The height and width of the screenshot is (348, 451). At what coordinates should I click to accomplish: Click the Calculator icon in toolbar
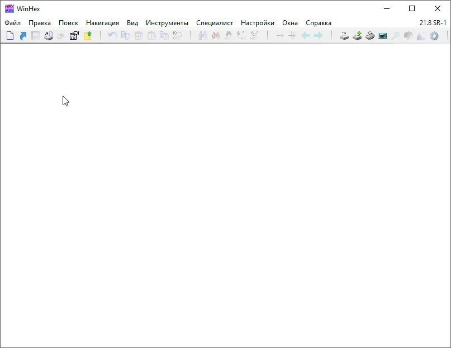point(383,36)
